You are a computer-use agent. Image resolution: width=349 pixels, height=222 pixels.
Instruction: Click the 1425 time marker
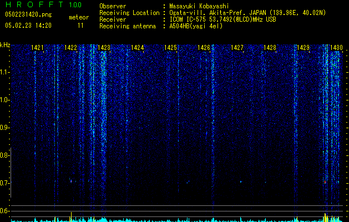coord(170,48)
